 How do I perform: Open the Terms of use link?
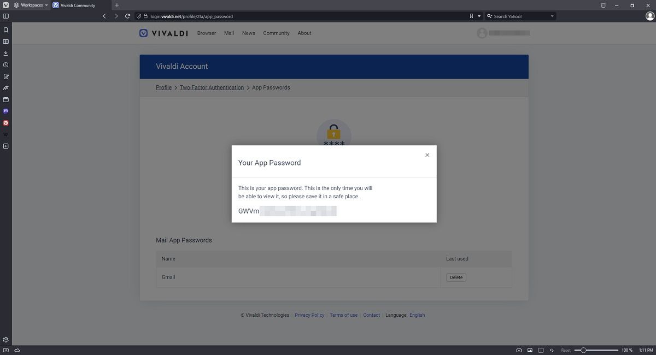coord(344,315)
